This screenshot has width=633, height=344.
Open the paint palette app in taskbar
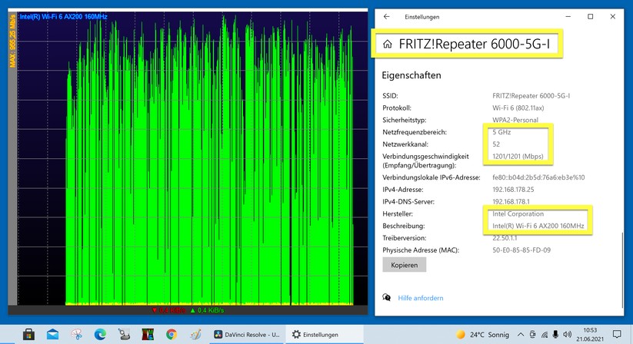(x=195, y=334)
